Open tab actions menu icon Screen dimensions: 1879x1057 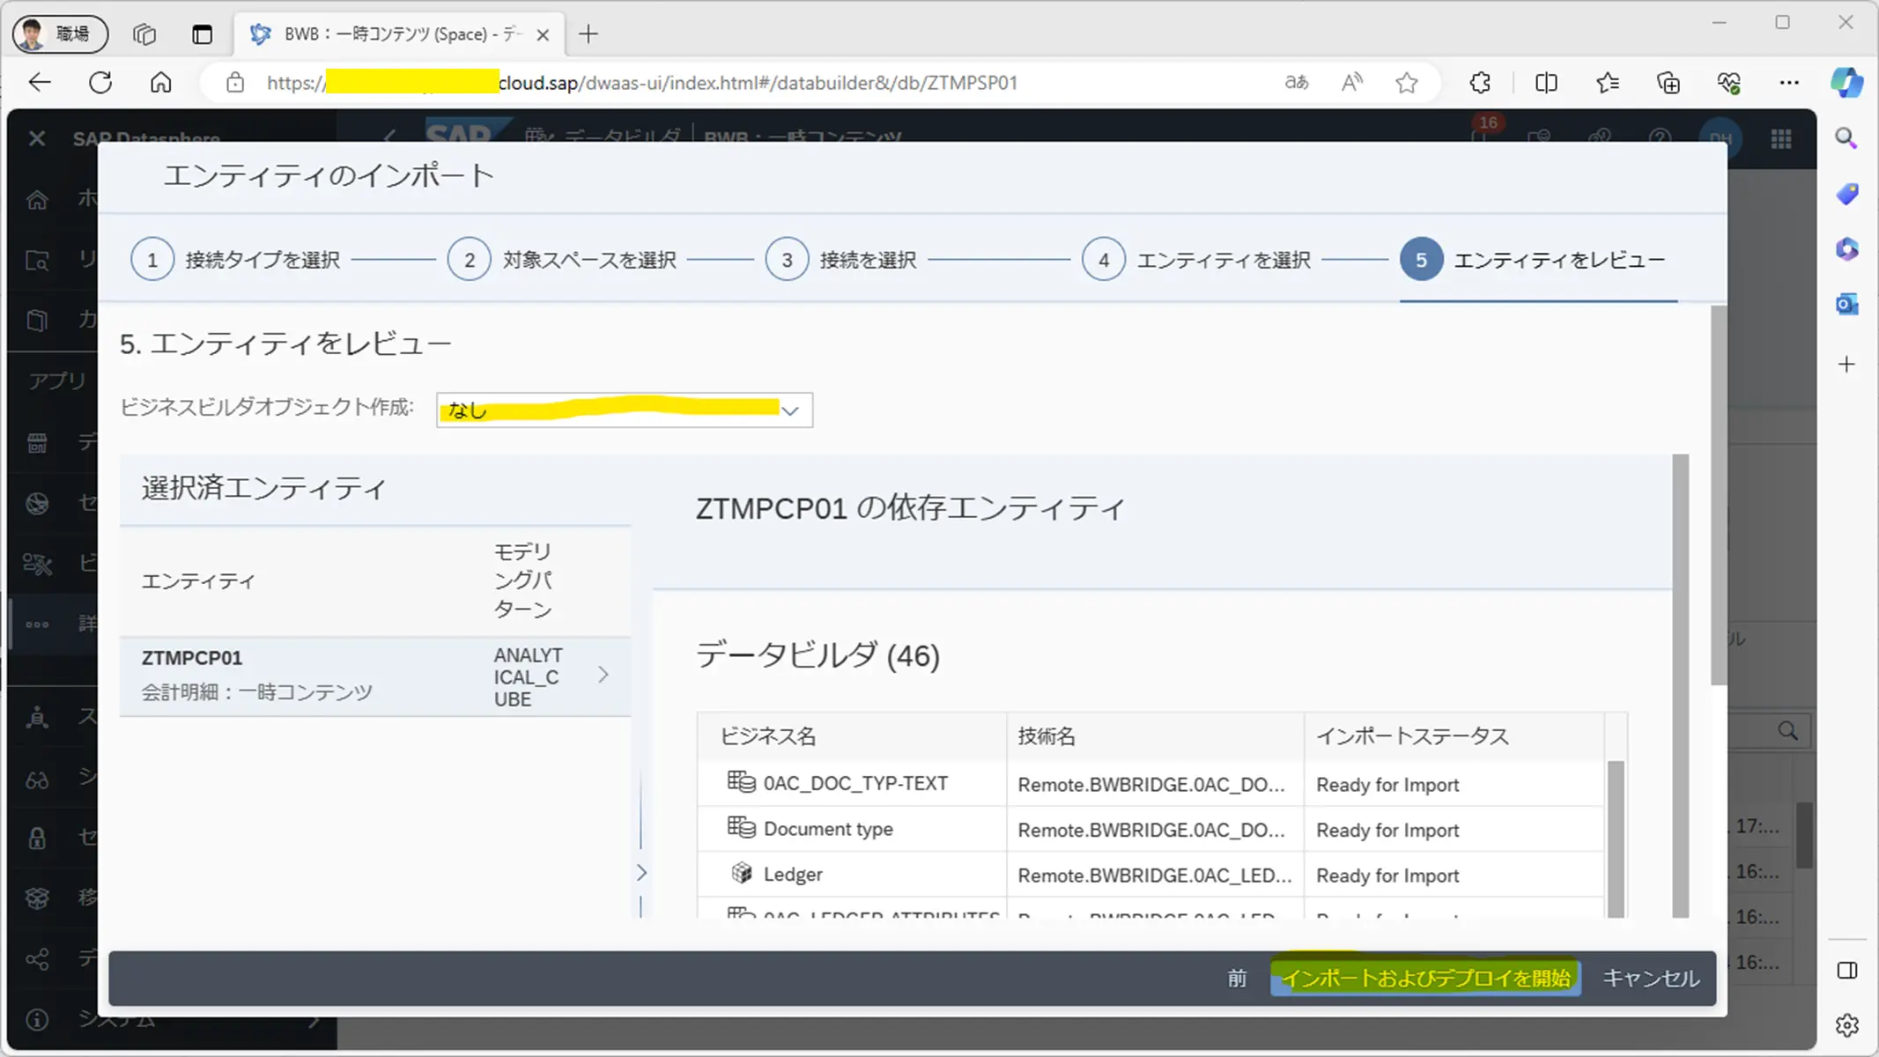click(x=202, y=34)
